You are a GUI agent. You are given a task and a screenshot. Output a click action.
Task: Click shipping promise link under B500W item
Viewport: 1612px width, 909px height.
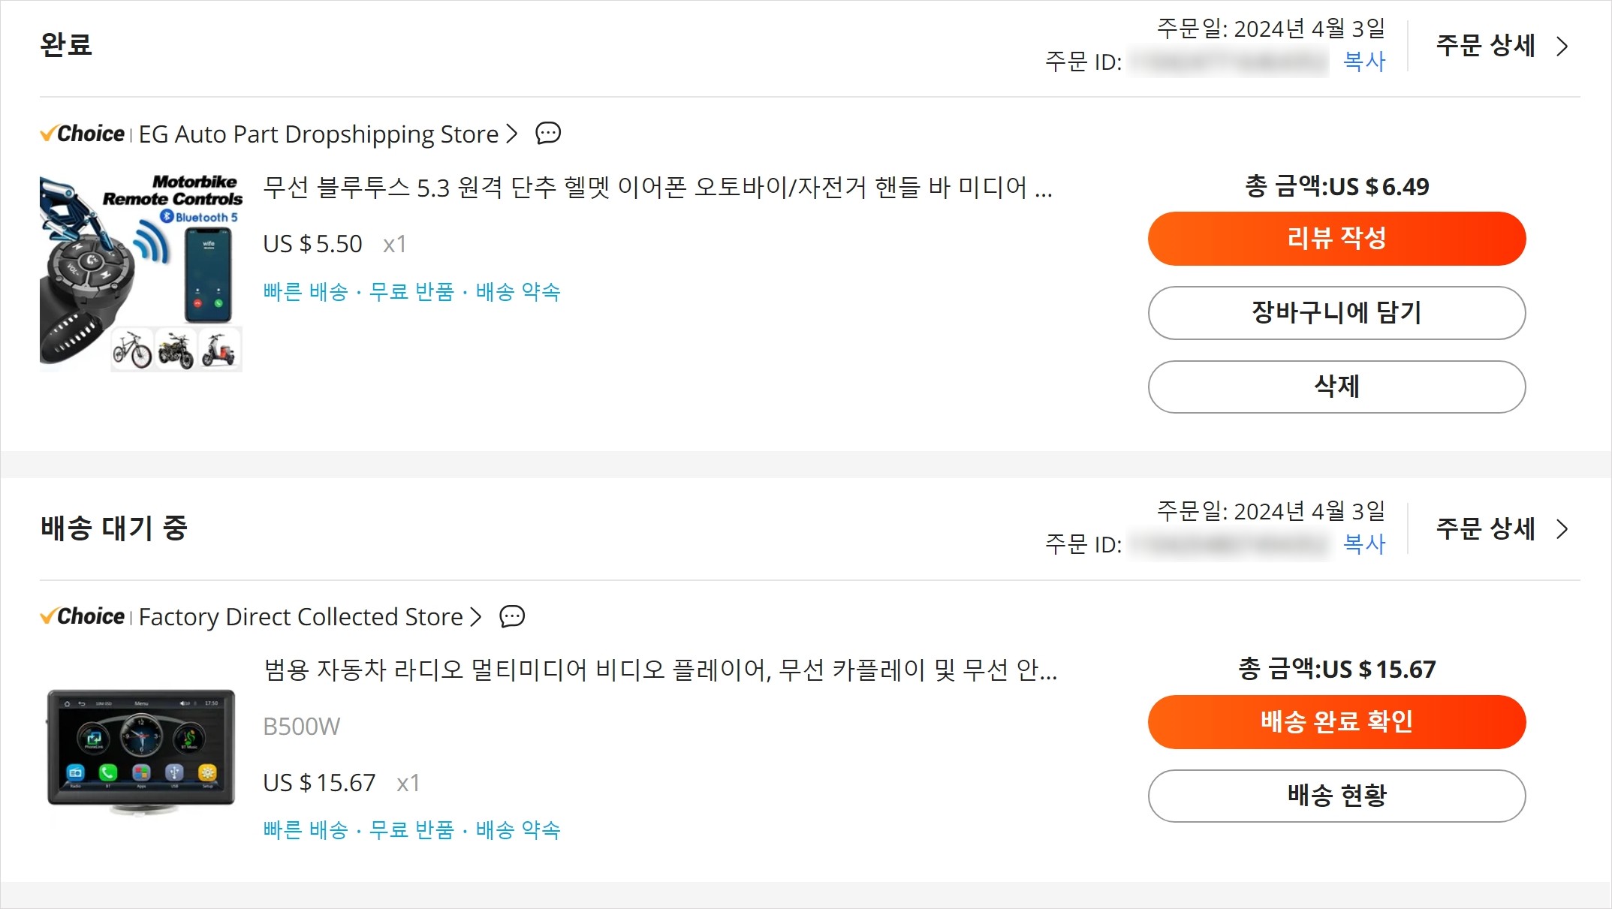[518, 829]
